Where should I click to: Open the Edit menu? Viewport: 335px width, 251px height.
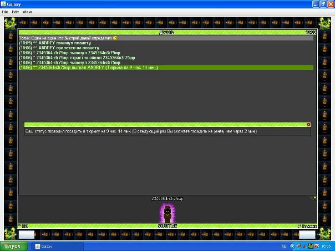[x=15, y=12]
